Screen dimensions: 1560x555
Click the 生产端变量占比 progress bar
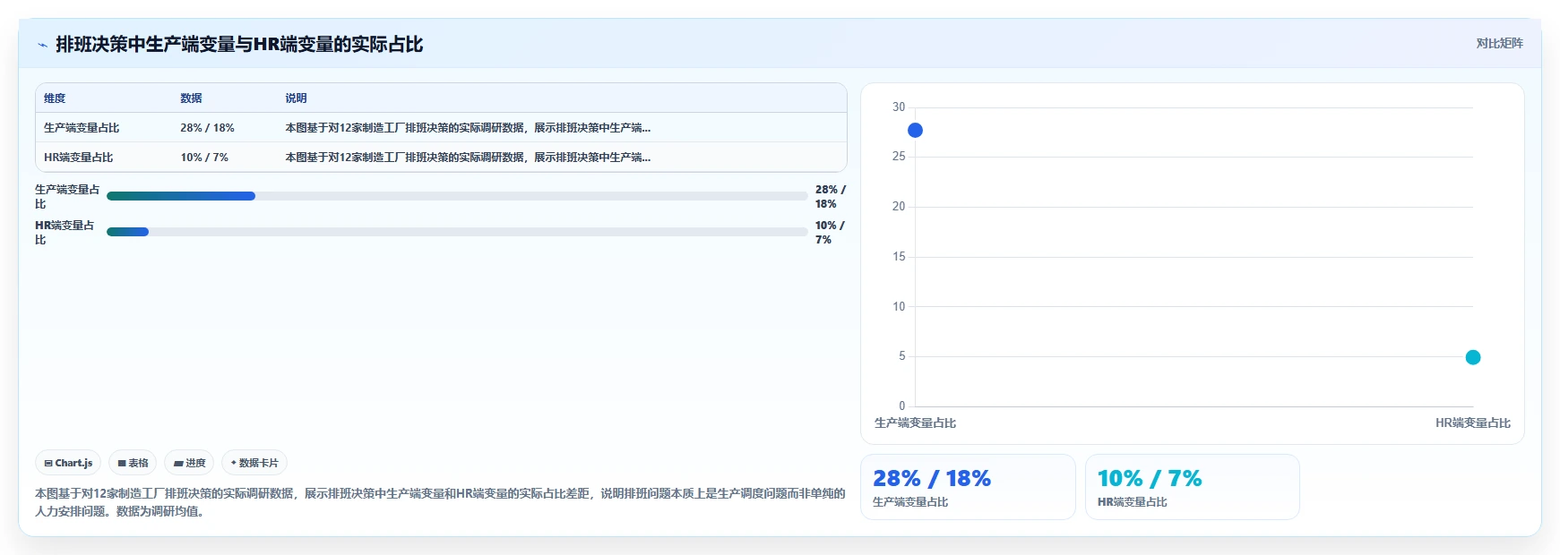click(457, 196)
